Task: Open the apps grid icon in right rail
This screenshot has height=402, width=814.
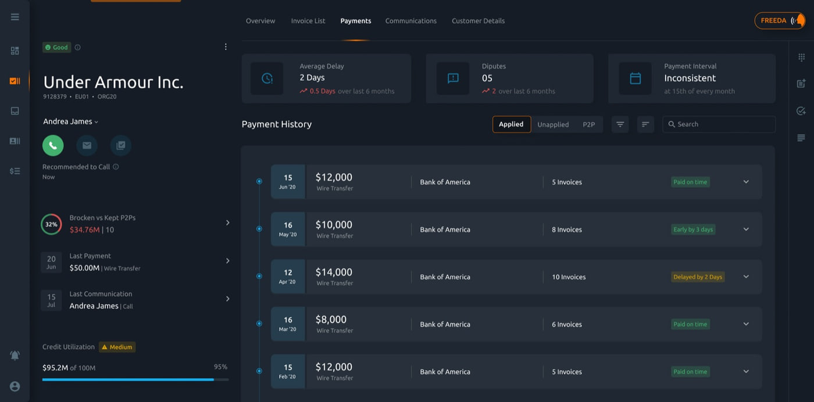Action: pos(801,58)
